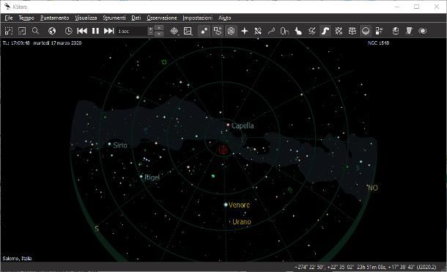The width and height of the screenshot is (447, 272).
Task: Click the KStars telescope icon in title bar
Action: (7, 7)
